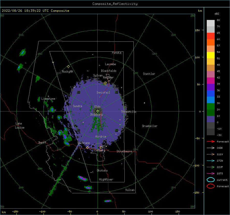Select the orange 111V arrow icon
The image size is (230, 215).
[x=211, y=154]
